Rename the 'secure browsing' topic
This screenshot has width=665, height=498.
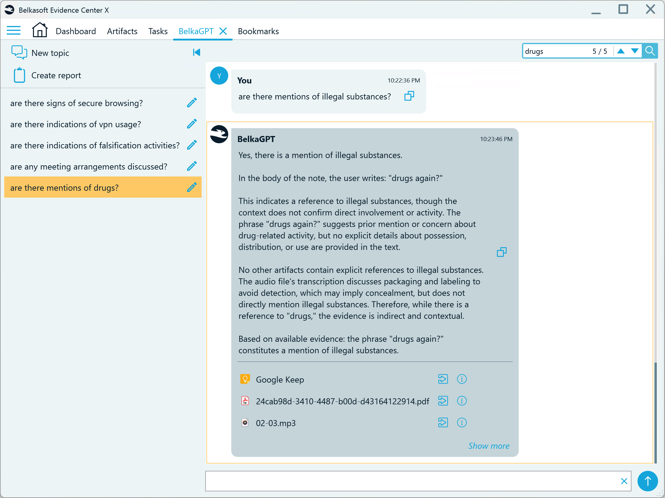pos(192,103)
